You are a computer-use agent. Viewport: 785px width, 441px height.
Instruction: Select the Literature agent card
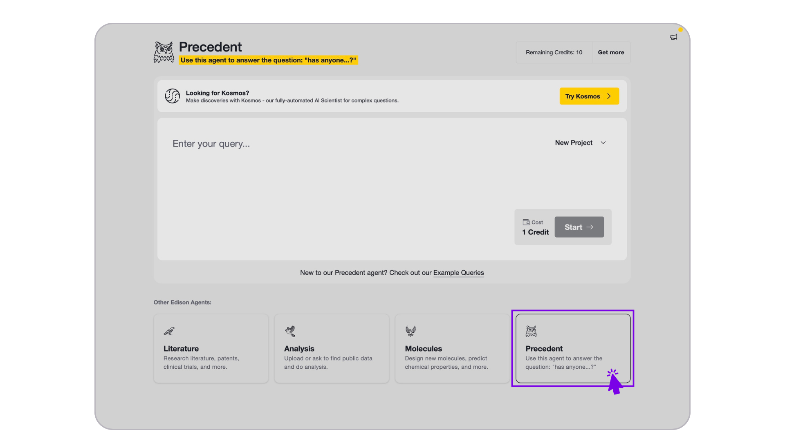pyautogui.click(x=211, y=349)
